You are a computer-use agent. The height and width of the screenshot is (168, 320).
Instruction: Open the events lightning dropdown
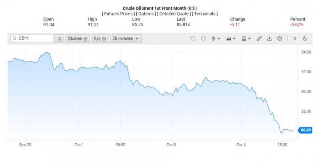point(216,38)
